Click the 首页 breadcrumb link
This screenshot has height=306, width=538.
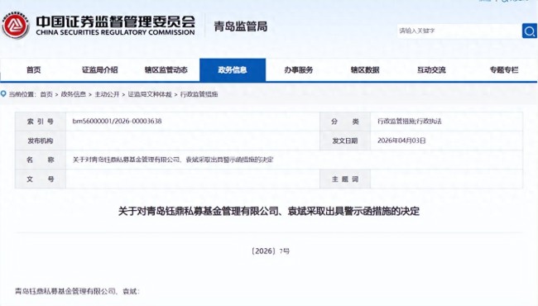pyautogui.click(x=46, y=94)
